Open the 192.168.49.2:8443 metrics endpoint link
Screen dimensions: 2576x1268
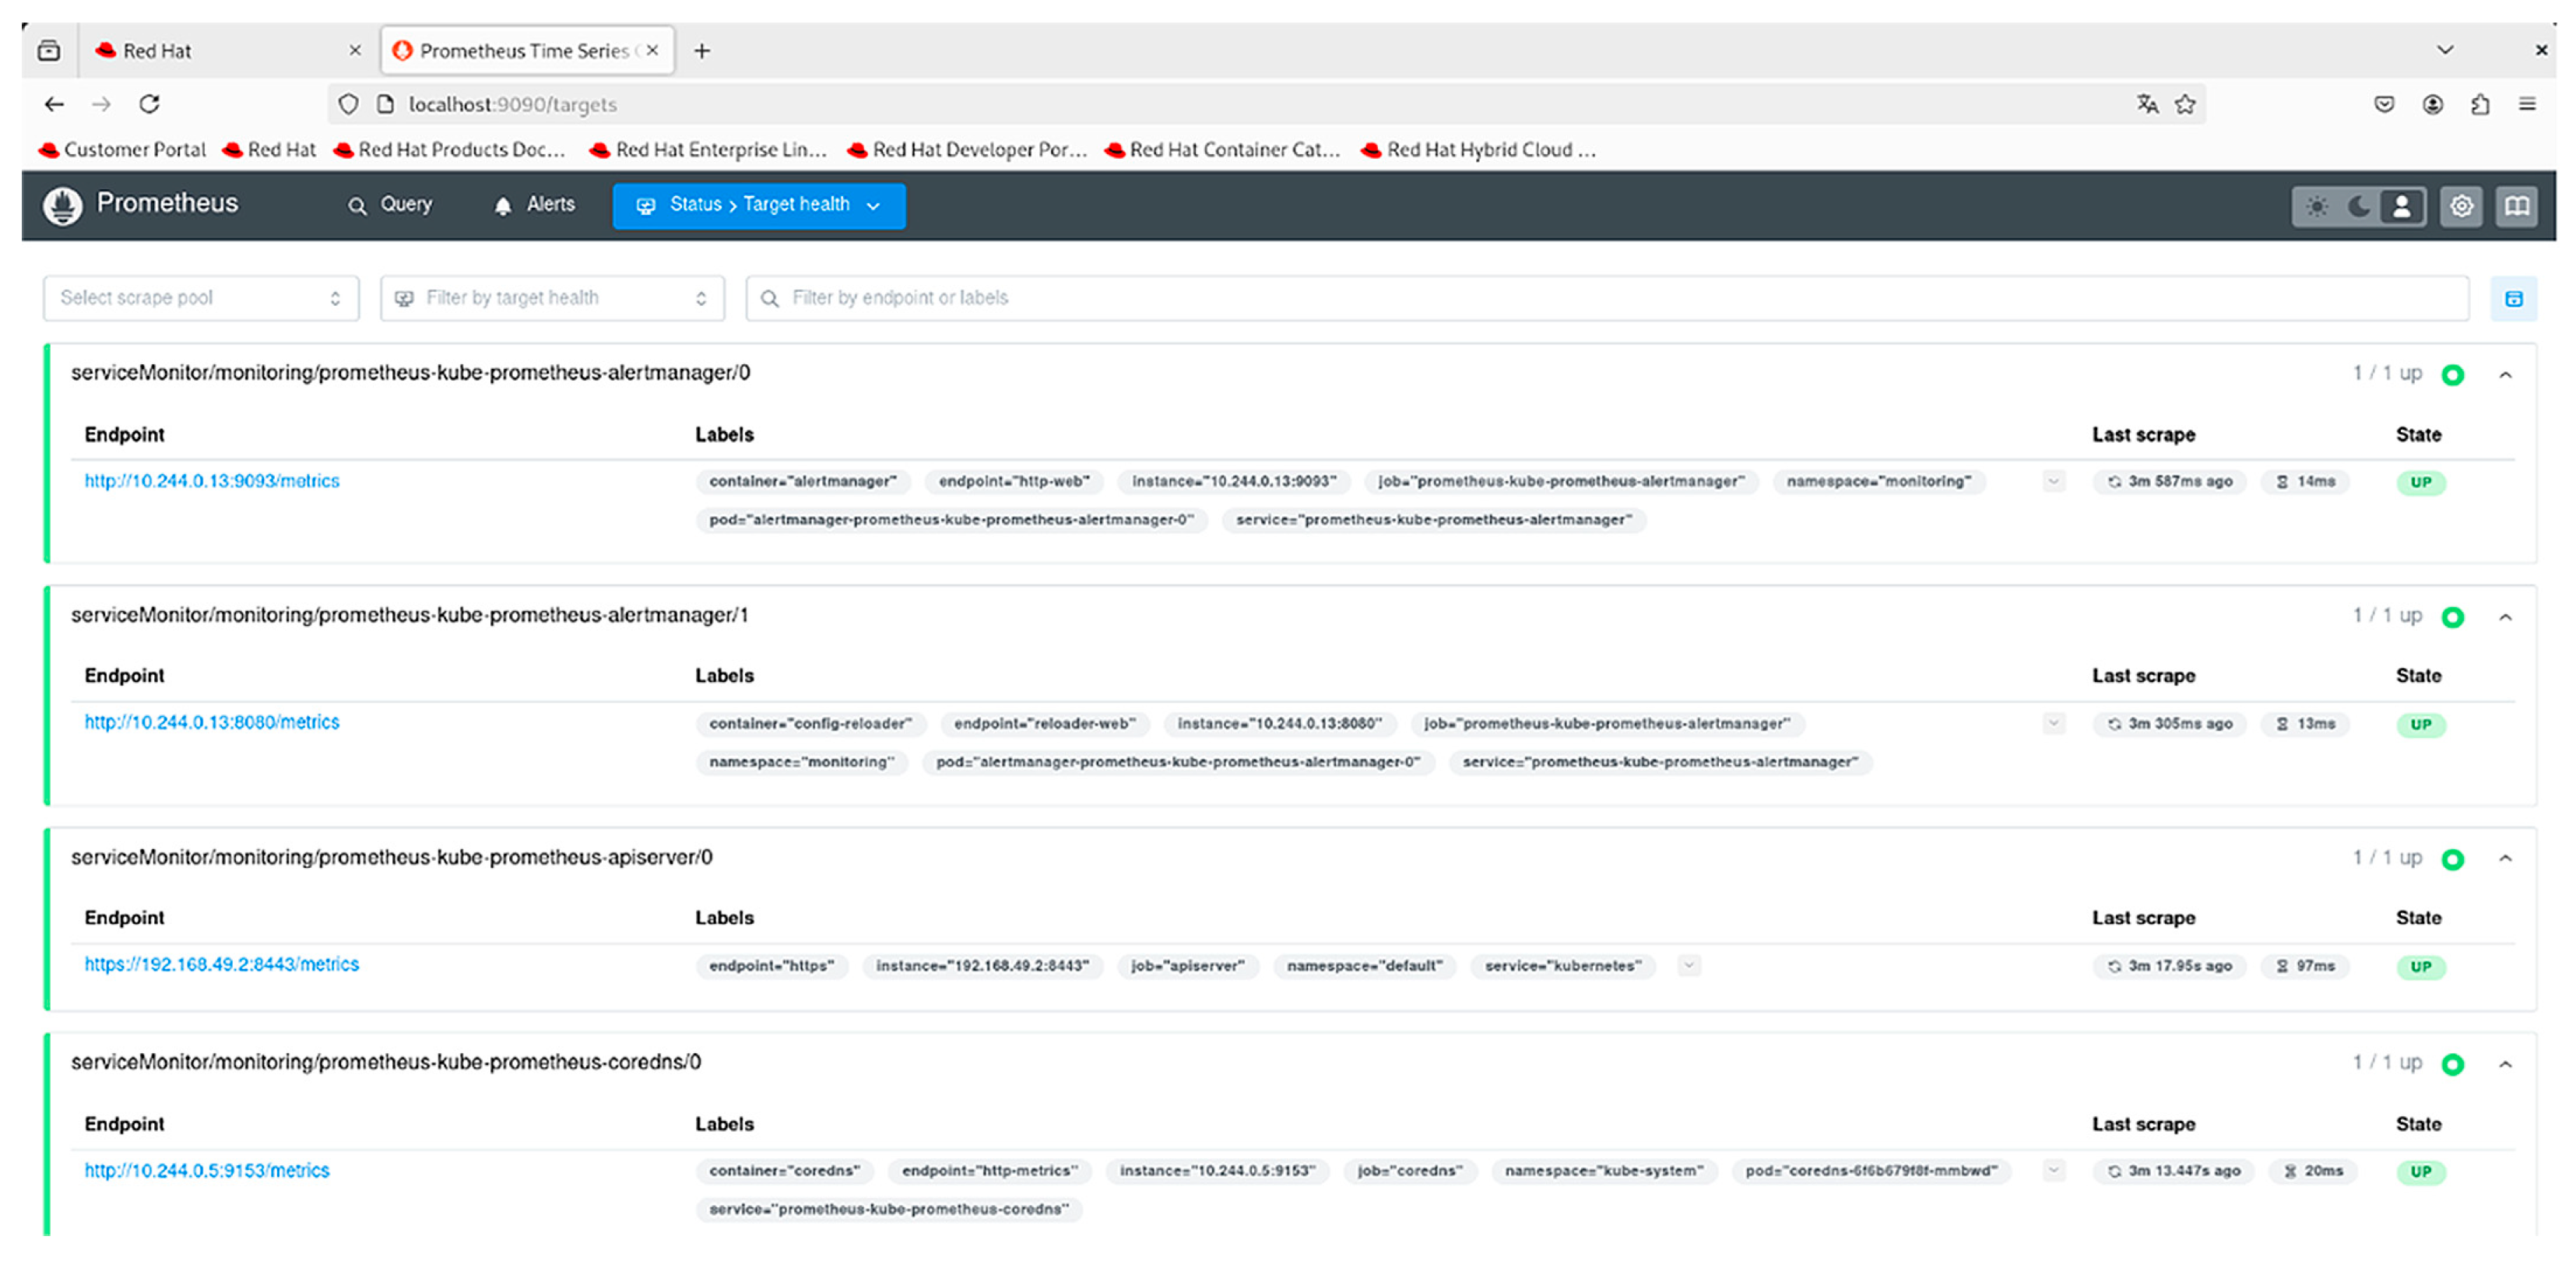click(x=221, y=964)
